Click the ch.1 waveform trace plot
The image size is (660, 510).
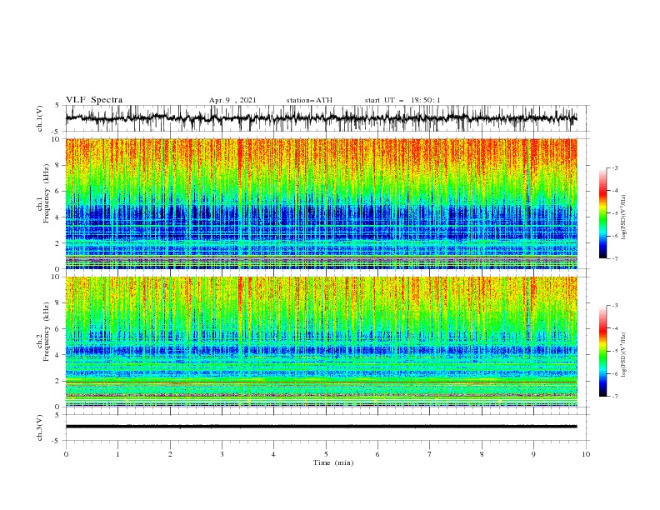point(321,118)
